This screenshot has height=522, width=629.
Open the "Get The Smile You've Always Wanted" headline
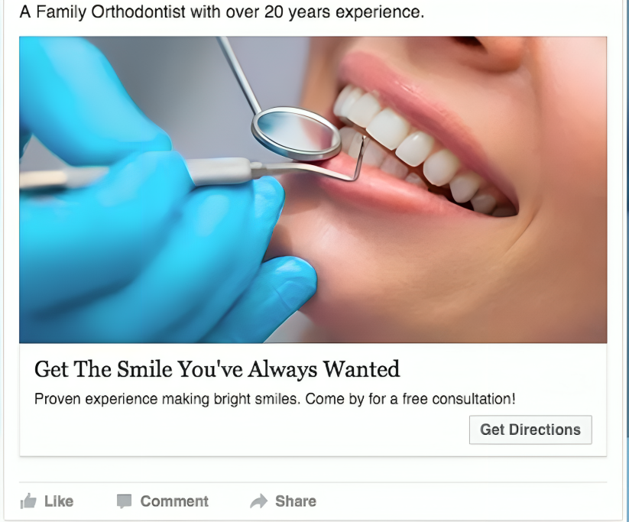[217, 369]
